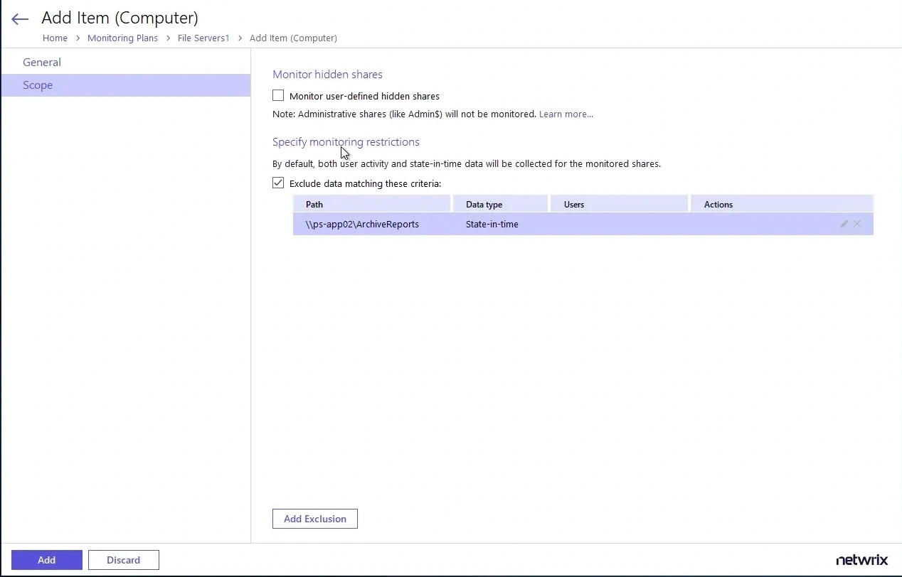This screenshot has width=902, height=577.
Task: Uncheck "Exclude data matching these criteria"
Action: click(277, 183)
